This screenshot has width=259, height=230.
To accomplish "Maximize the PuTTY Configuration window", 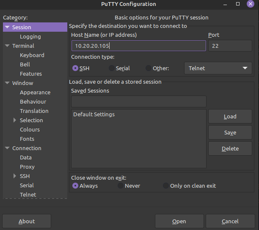I will pos(238,4).
